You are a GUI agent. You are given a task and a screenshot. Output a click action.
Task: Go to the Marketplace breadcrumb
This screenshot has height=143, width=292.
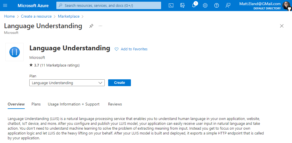point(69,16)
